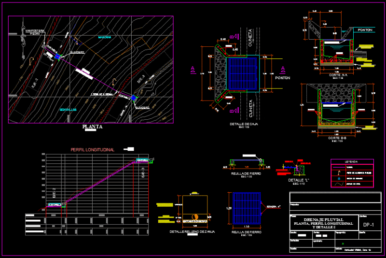Click the LEYENDA header of the legend
This screenshot has width=386, height=258.
pyautogui.click(x=351, y=162)
